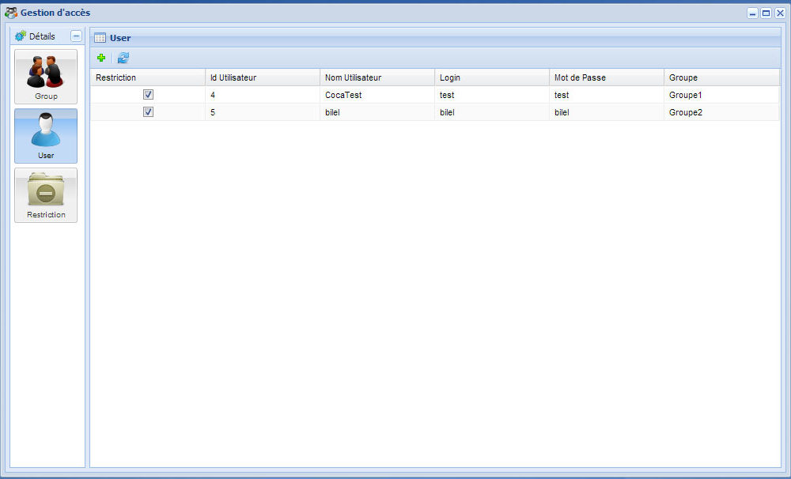Click the grid icon next to User title

click(100, 38)
